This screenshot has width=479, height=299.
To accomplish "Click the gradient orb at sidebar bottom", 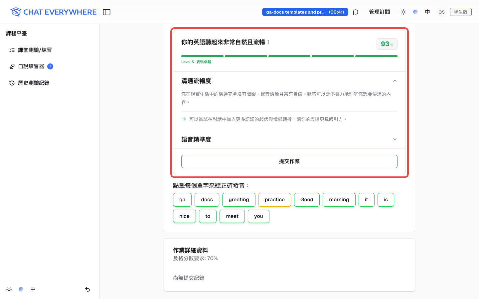I will point(21,289).
